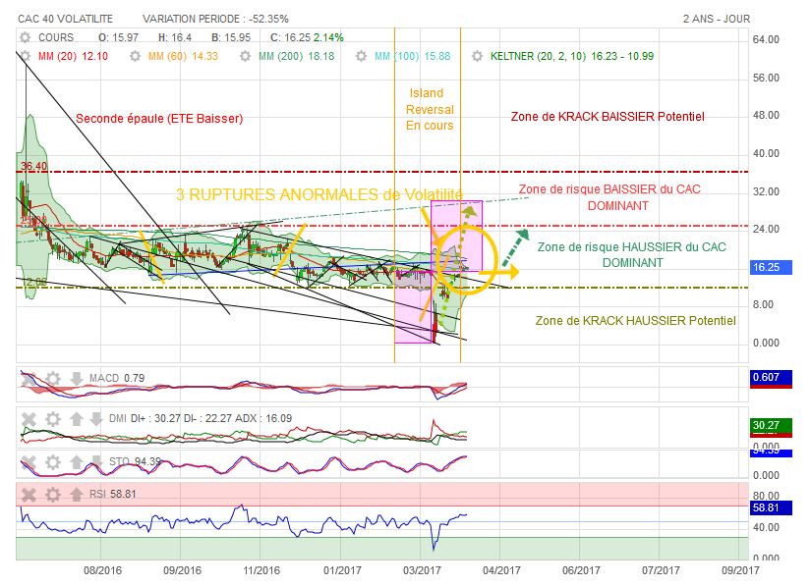This screenshot has height=586, width=811.
Task: Click the 64.00 price axis label
Action: (x=766, y=40)
